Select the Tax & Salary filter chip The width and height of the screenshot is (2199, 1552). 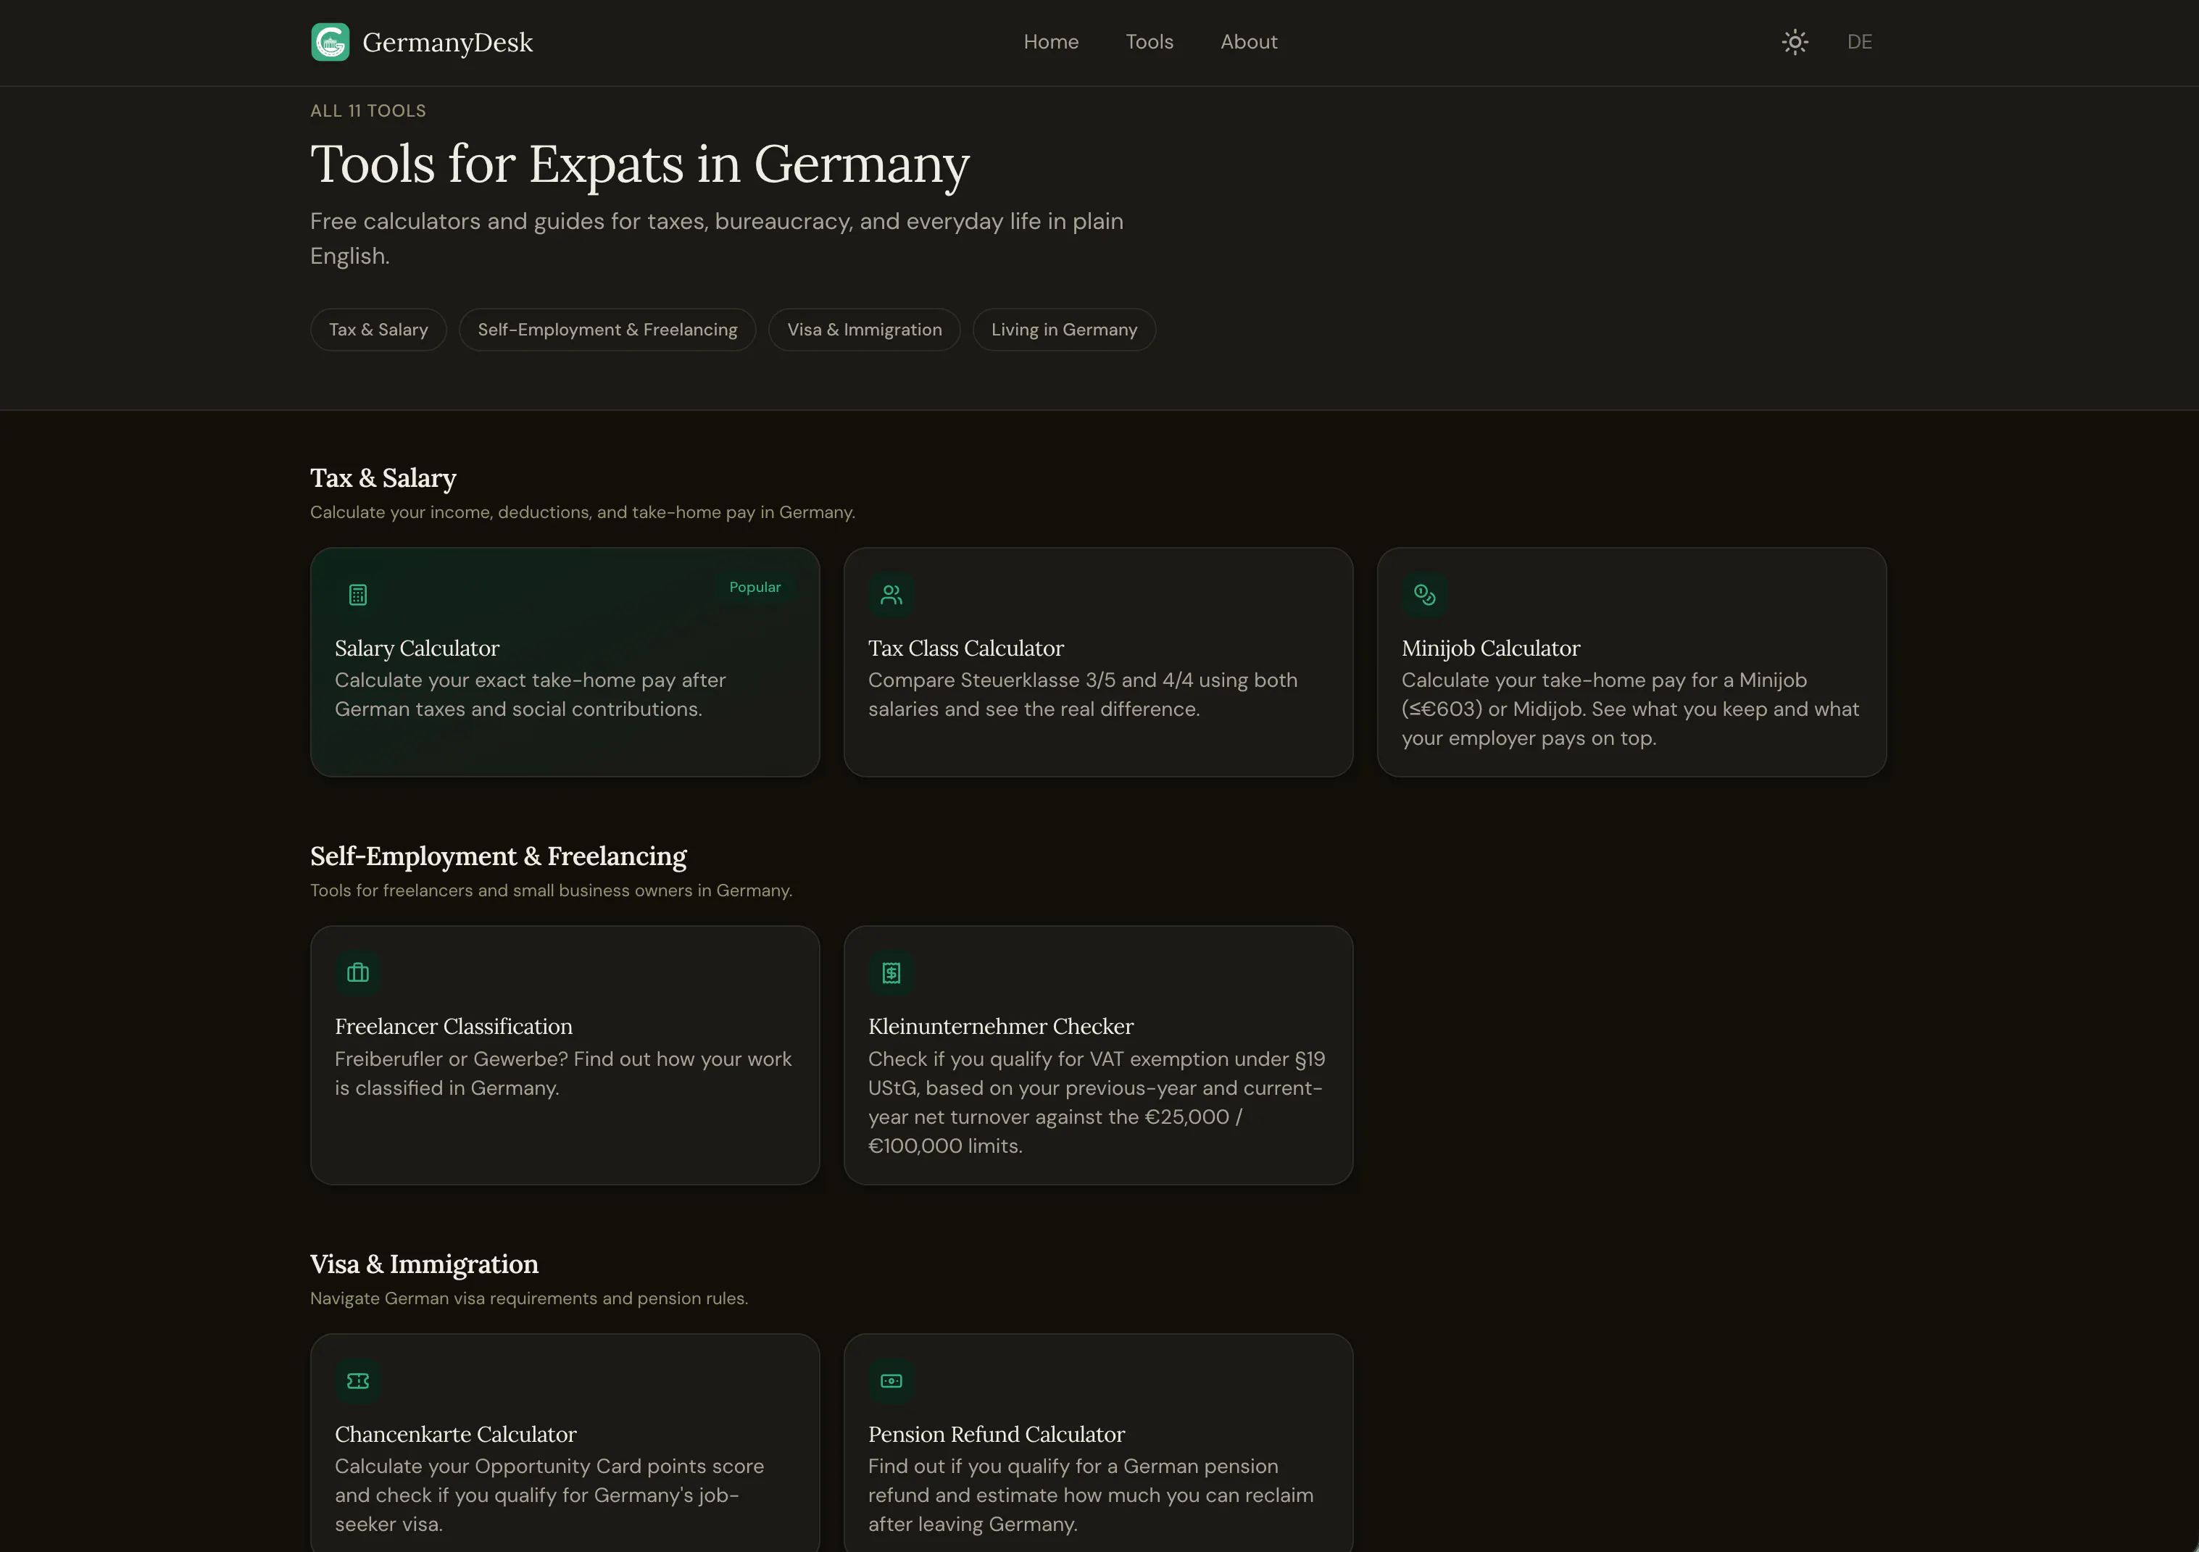pyautogui.click(x=378, y=330)
